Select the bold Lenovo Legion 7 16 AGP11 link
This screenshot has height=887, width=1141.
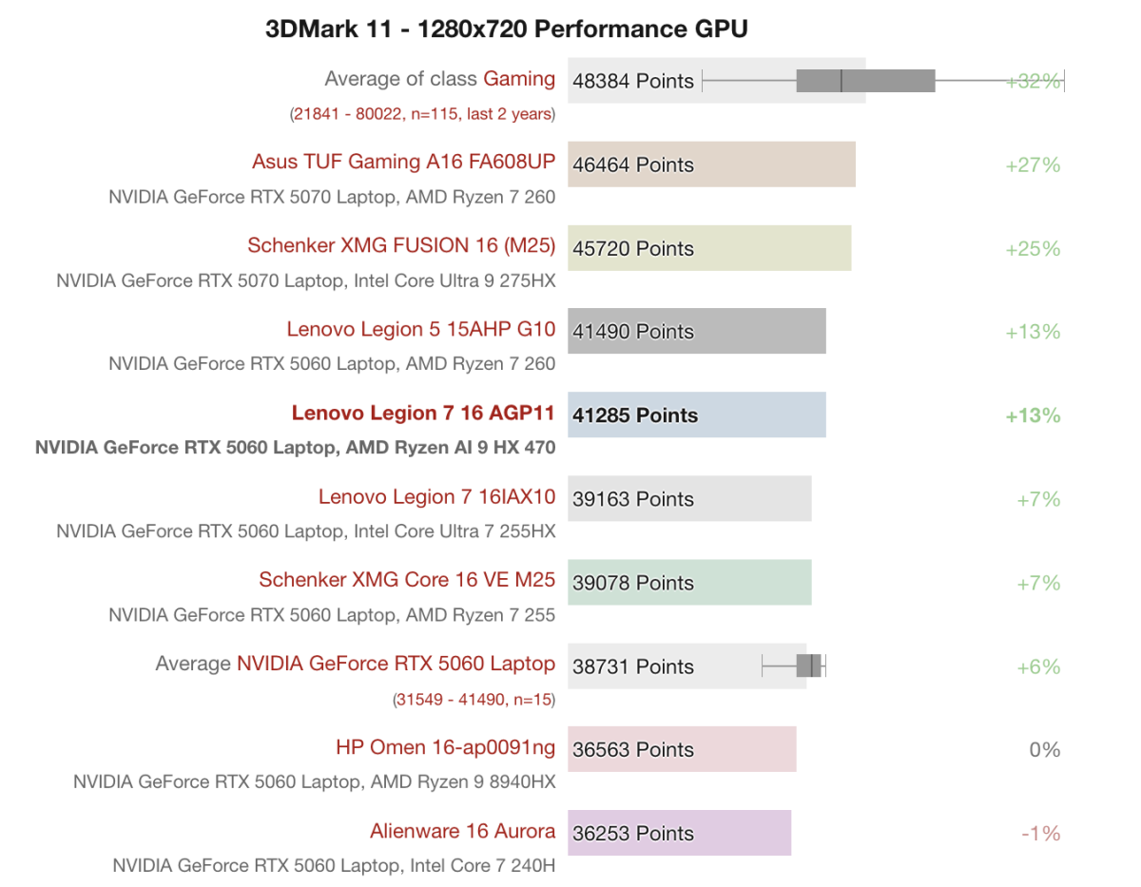coord(423,413)
